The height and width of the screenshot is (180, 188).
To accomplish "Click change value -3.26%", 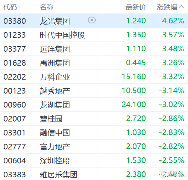I will click(171, 63).
